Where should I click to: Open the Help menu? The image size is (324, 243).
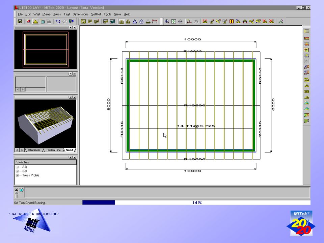[127, 14]
